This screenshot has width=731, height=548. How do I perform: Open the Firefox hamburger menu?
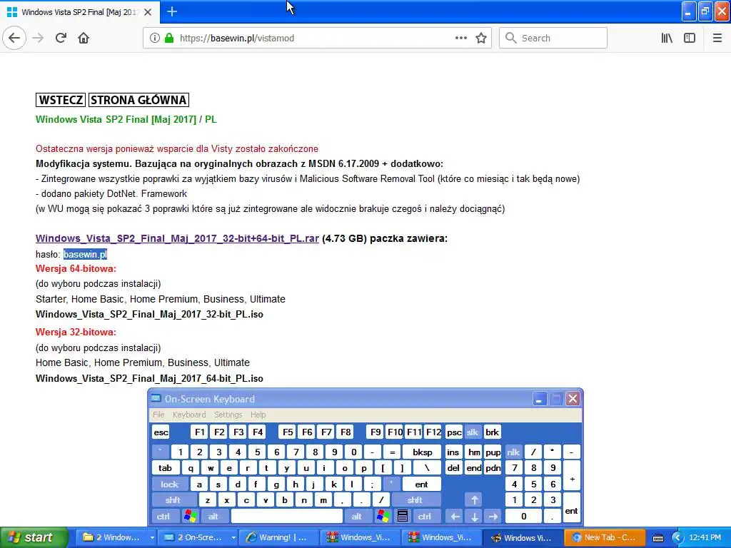tap(717, 38)
